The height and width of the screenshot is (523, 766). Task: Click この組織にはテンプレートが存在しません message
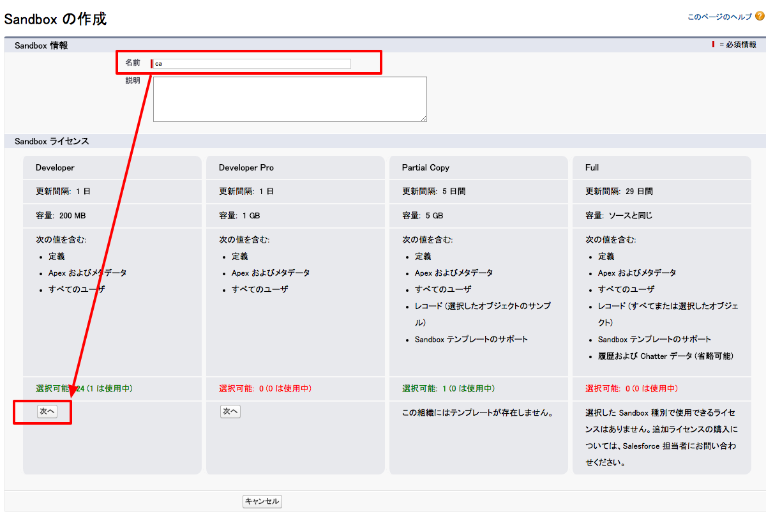pos(477,413)
